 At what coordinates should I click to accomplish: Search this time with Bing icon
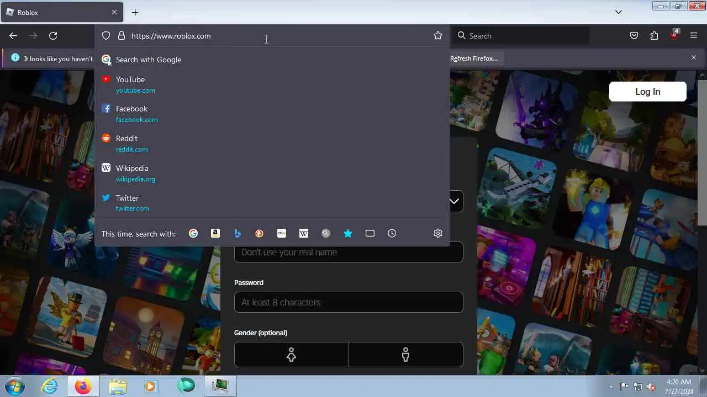(x=238, y=233)
